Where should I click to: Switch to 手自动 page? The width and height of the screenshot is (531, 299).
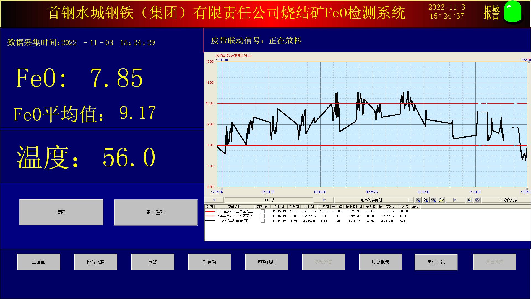[x=210, y=262]
